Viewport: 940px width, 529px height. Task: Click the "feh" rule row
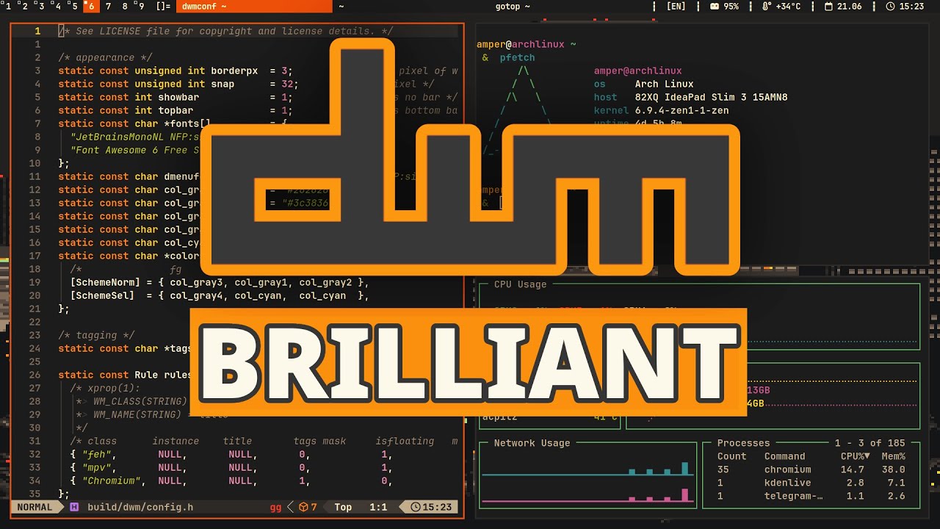coord(231,454)
